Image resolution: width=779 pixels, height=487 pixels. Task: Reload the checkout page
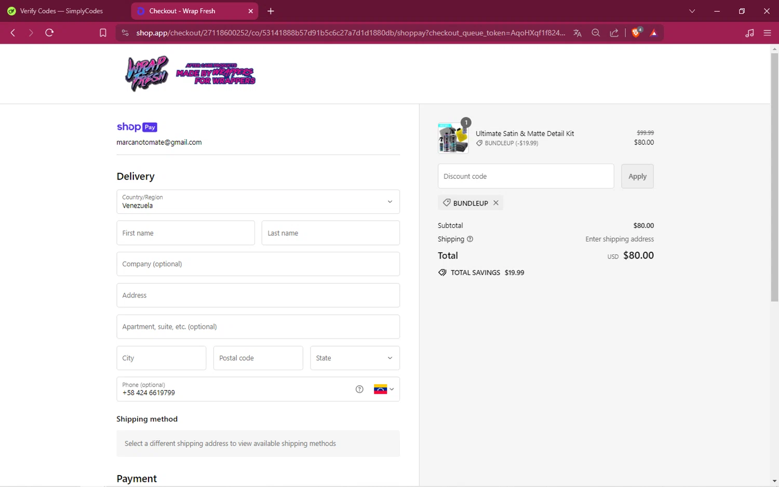pos(49,33)
